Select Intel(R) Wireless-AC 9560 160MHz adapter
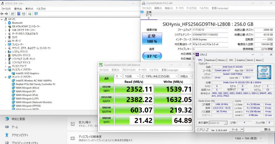 pyautogui.click(x=34, y=81)
